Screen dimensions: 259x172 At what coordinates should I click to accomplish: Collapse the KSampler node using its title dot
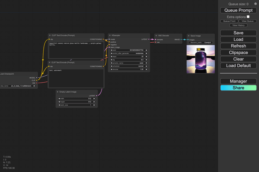click(110, 35)
